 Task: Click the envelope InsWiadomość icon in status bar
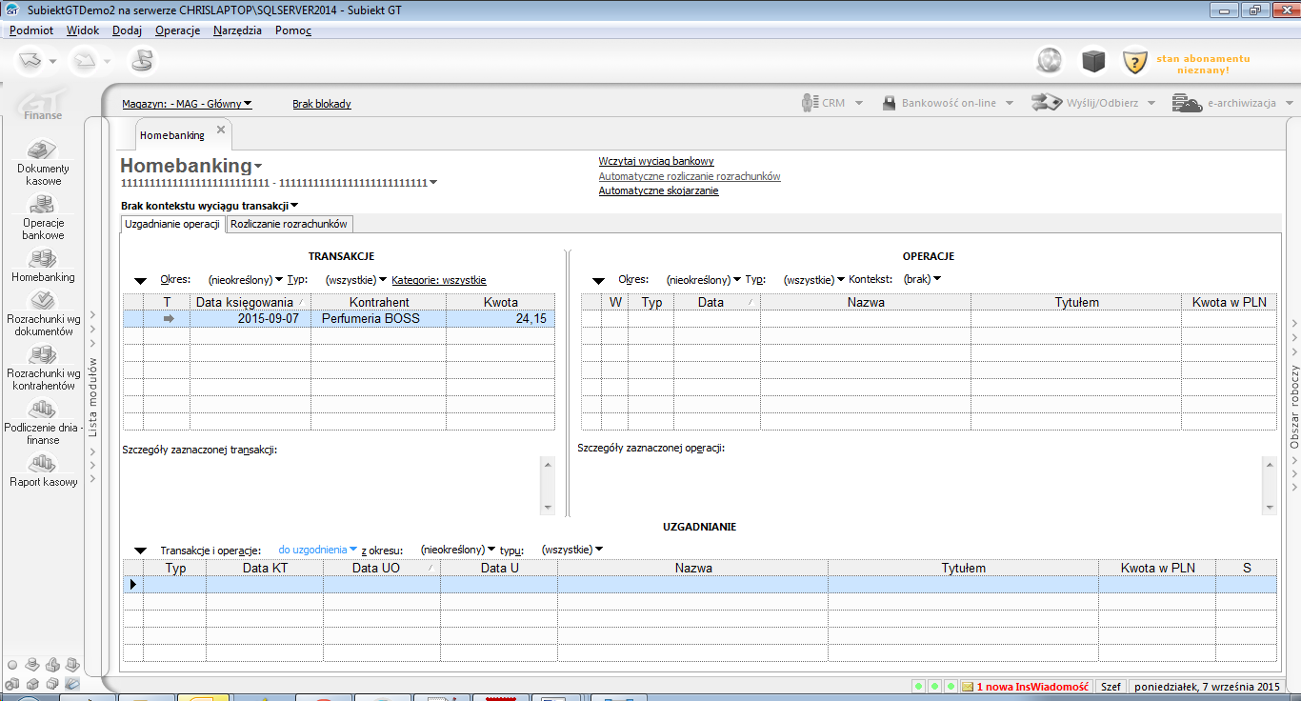click(968, 686)
